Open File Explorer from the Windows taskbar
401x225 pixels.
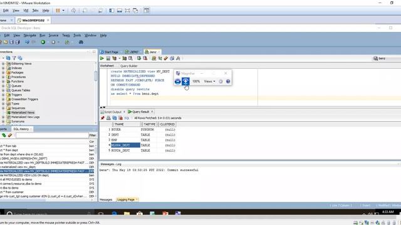tap(127, 213)
